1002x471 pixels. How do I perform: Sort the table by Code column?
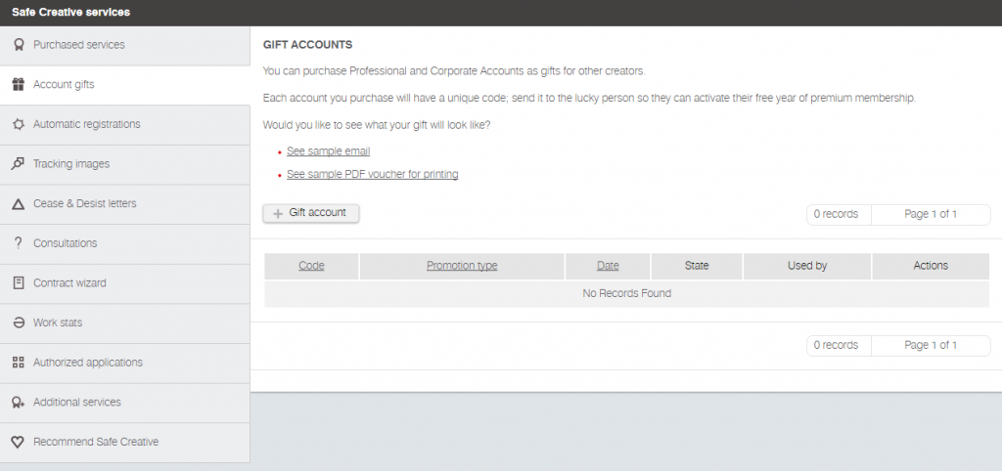coord(311,266)
